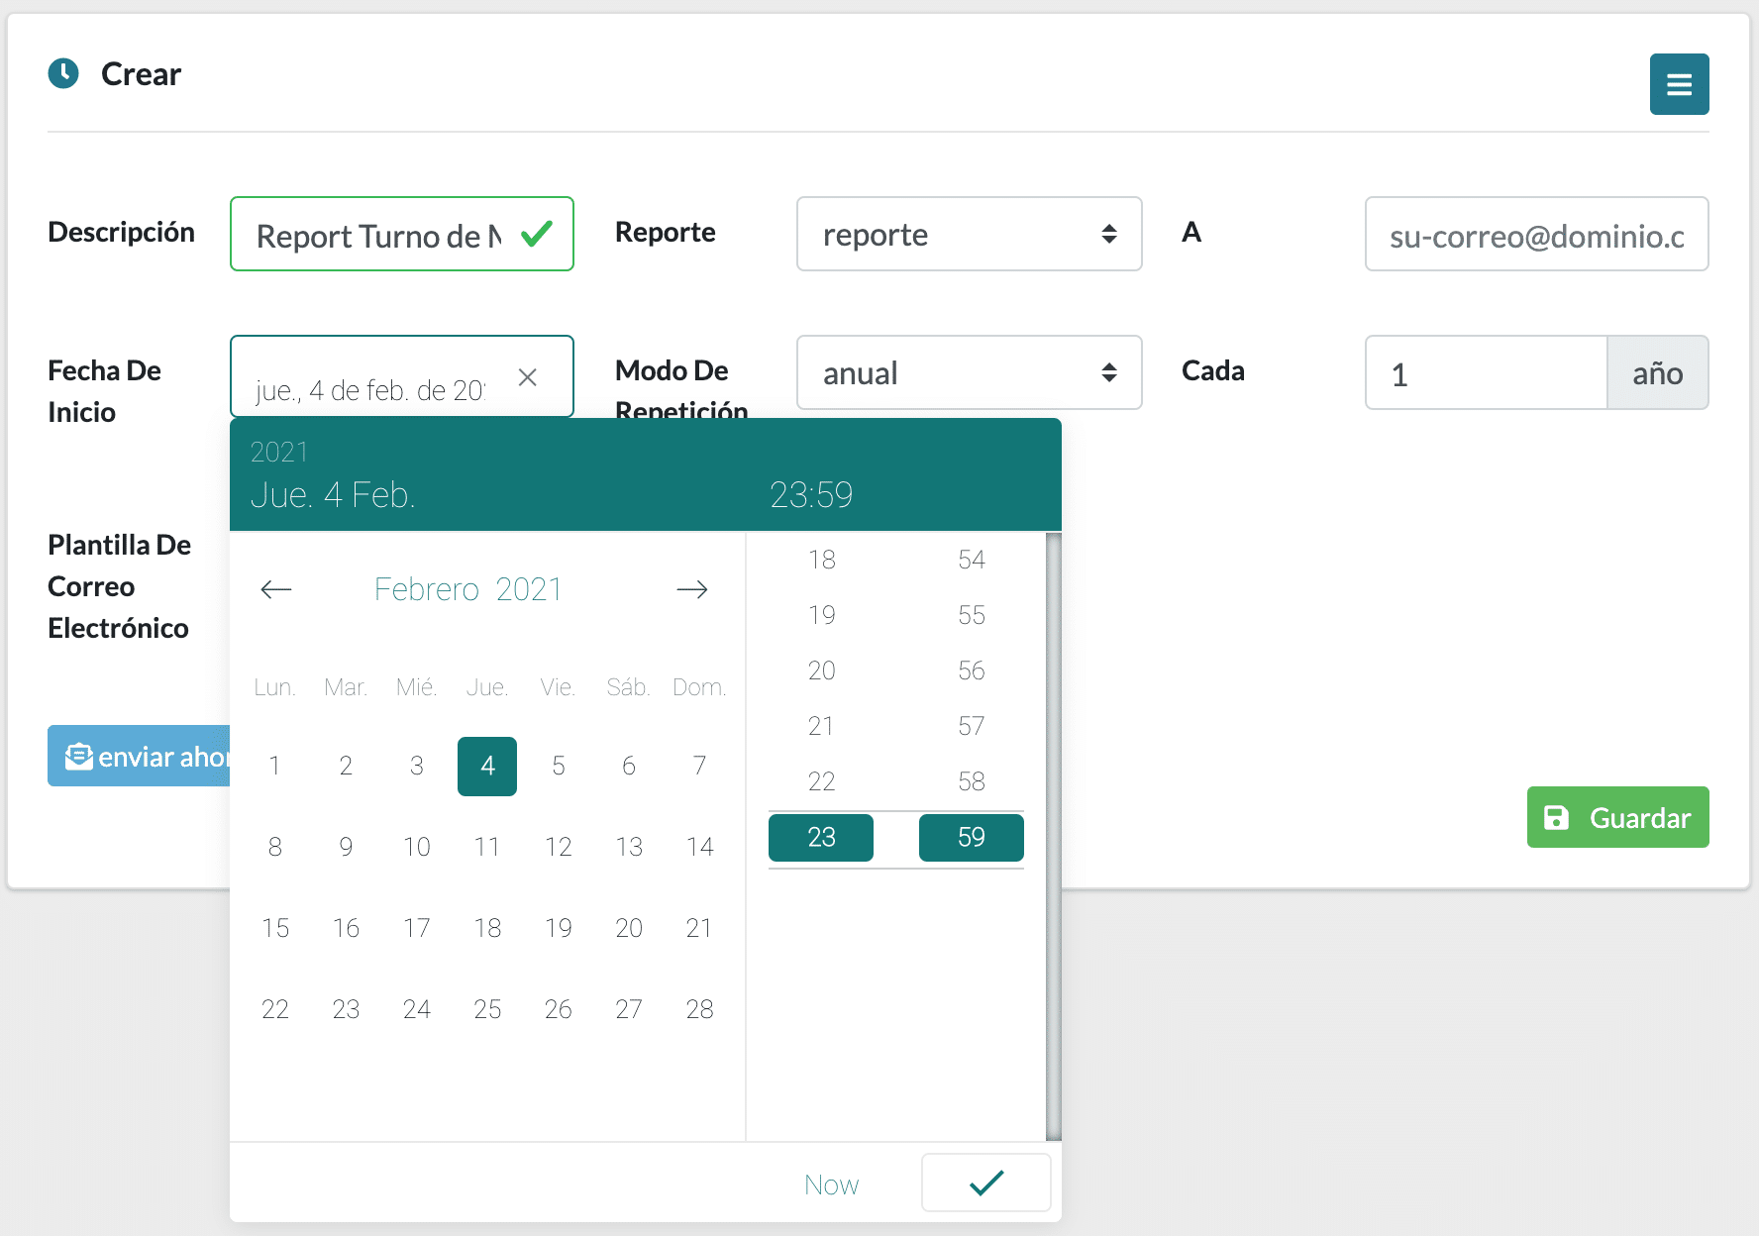Image resolution: width=1759 pixels, height=1236 pixels.
Task: Go to previous month with left arrow
Action: coord(276,589)
